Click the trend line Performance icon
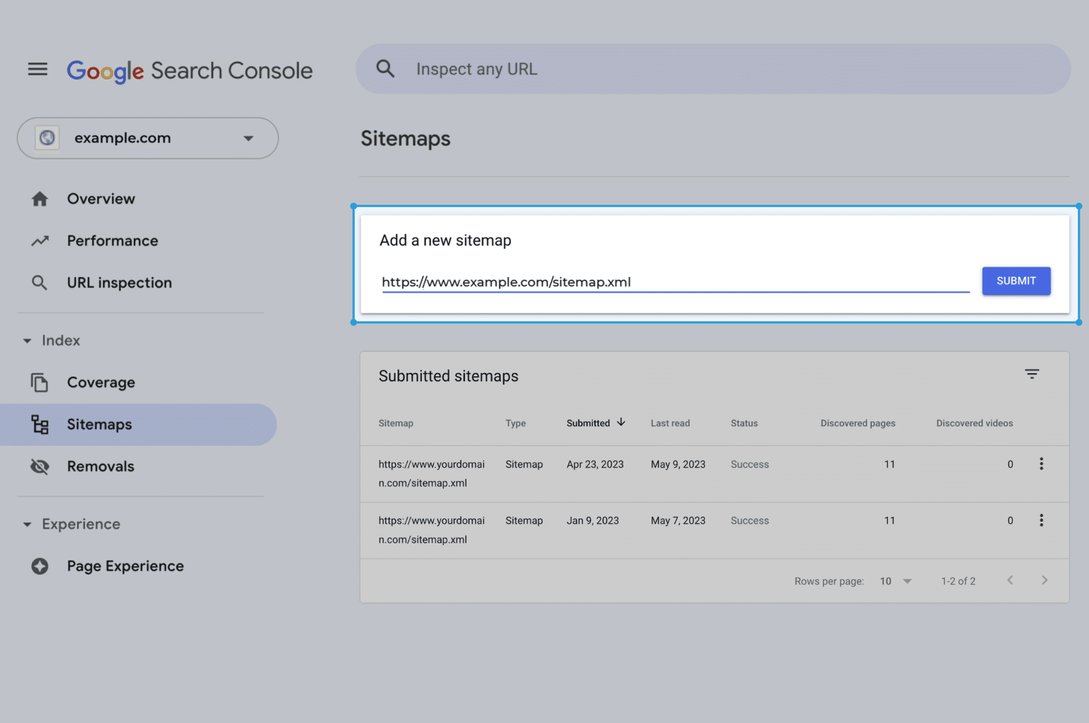The height and width of the screenshot is (723, 1089). click(x=40, y=240)
